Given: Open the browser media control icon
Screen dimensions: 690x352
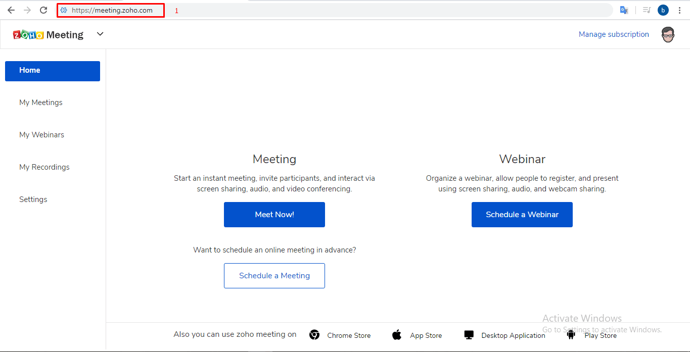Looking at the screenshot, I should [646, 10].
